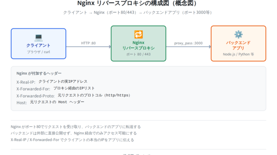Click the X-Forwarded-Proto: header name

35,96
